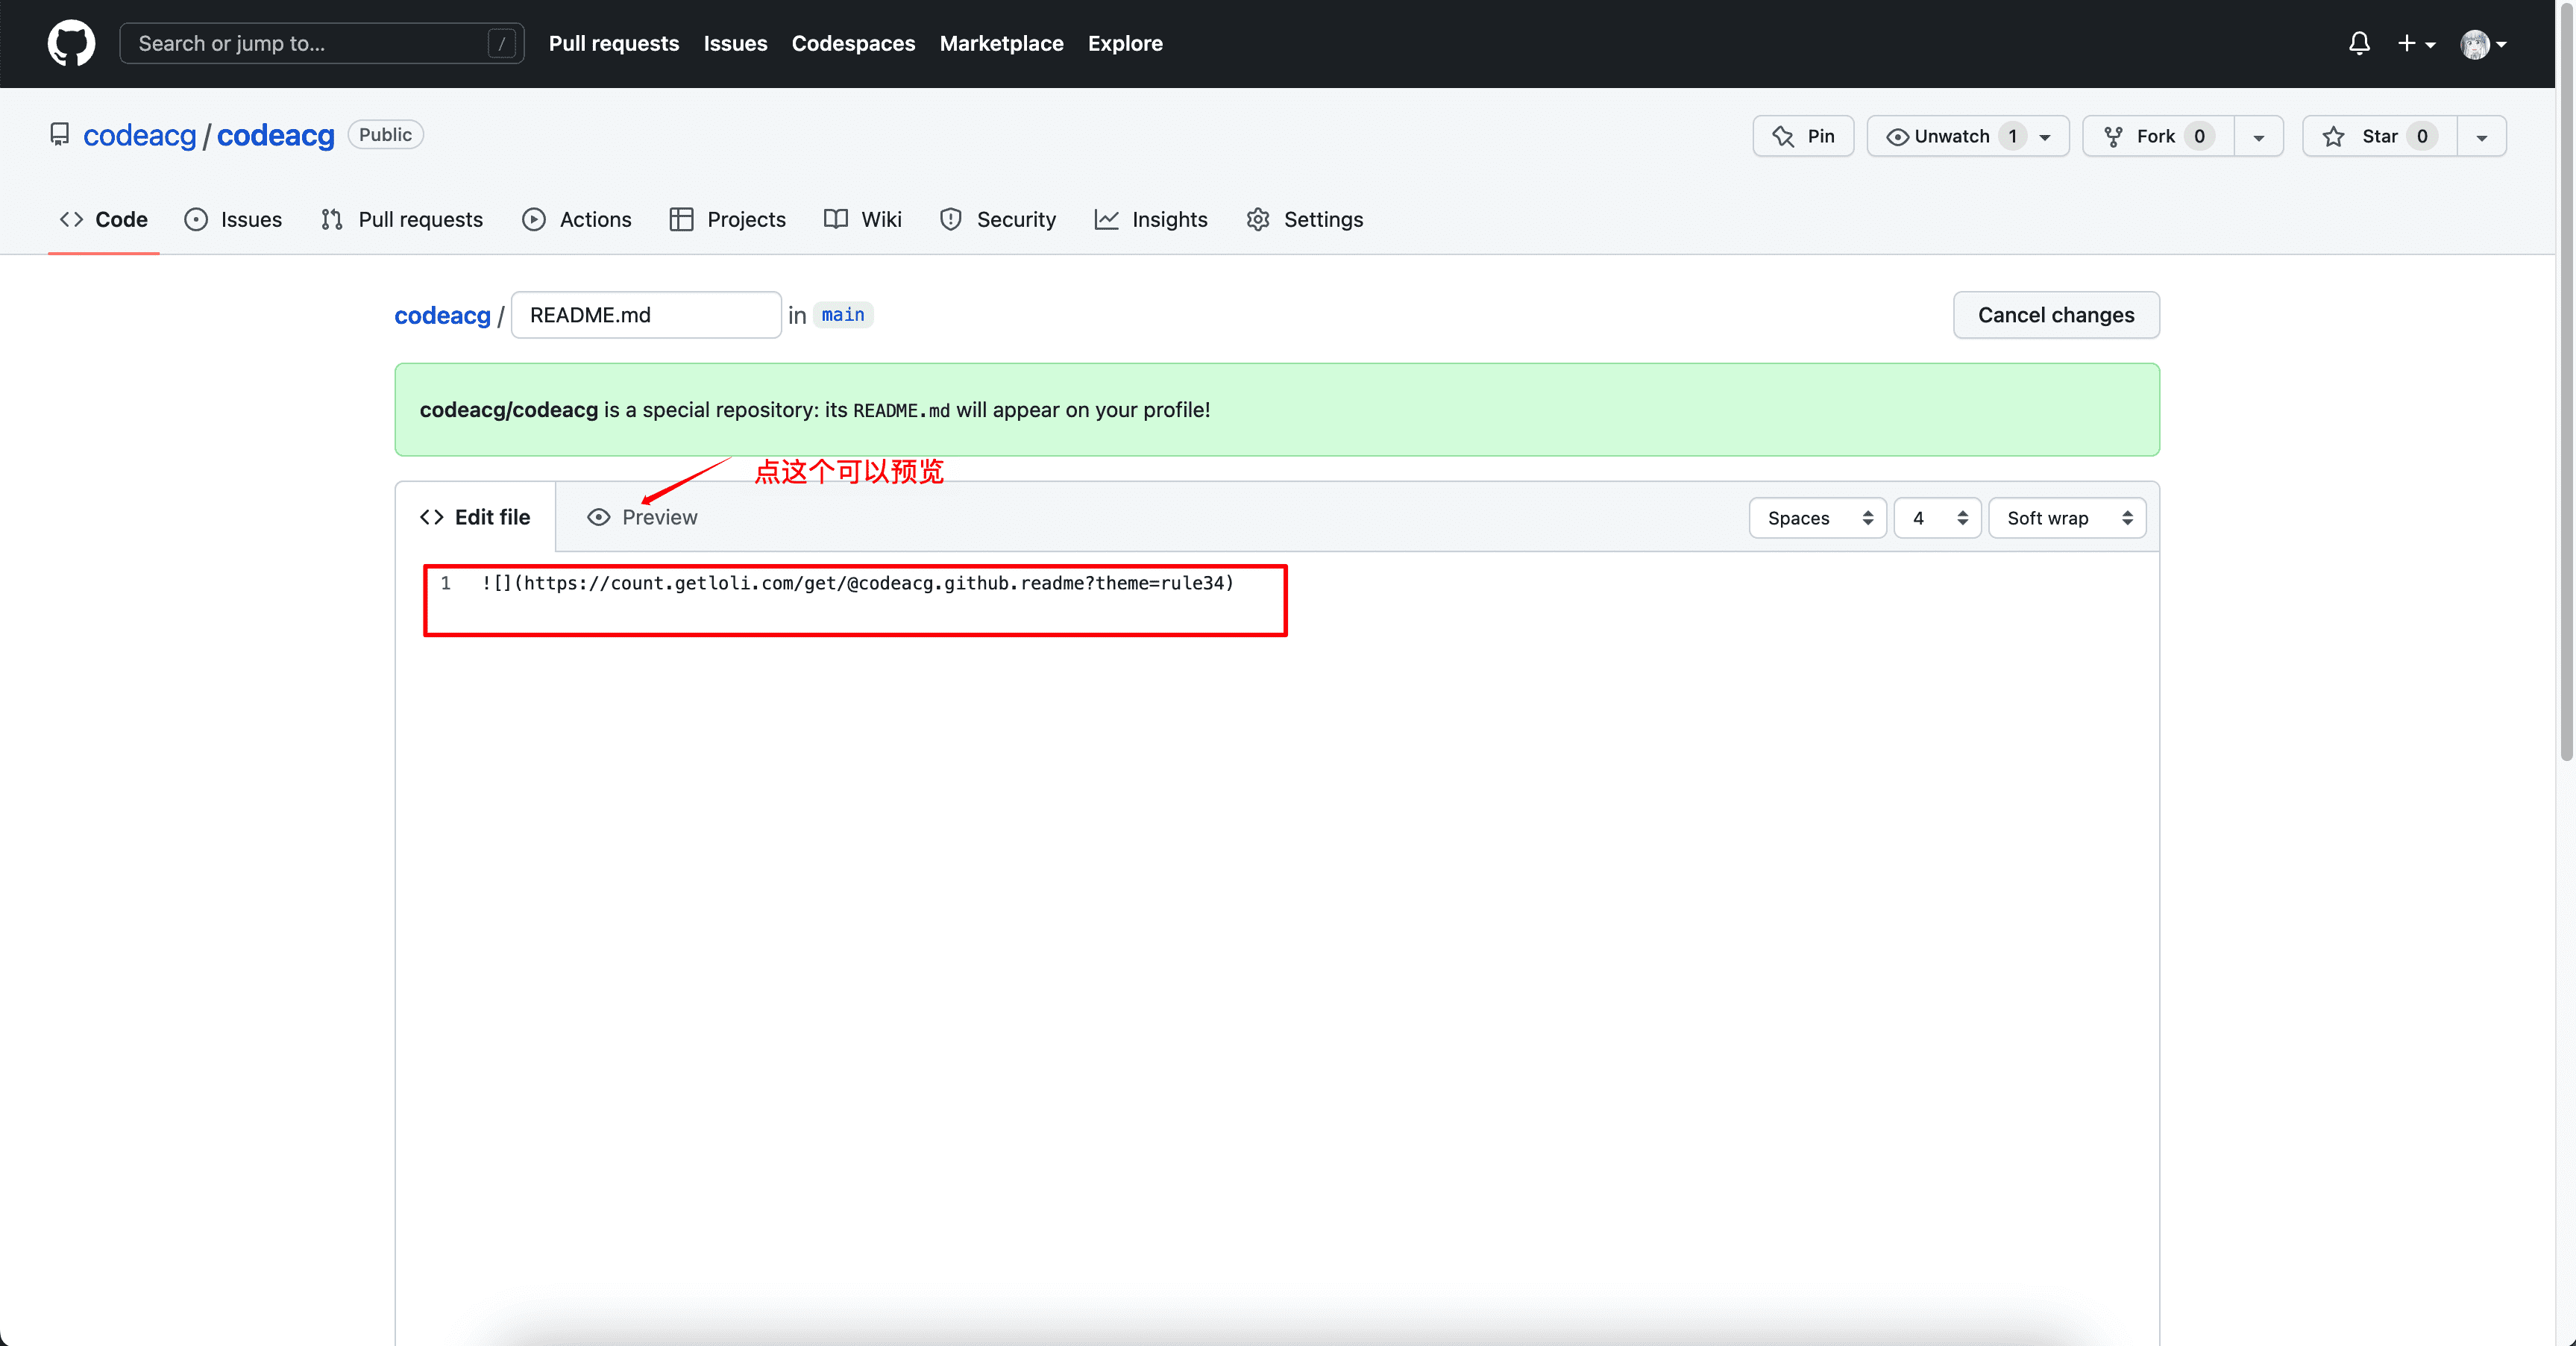Switch to Preview with the eye icon
2576x1346 pixels.
(x=642, y=517)
